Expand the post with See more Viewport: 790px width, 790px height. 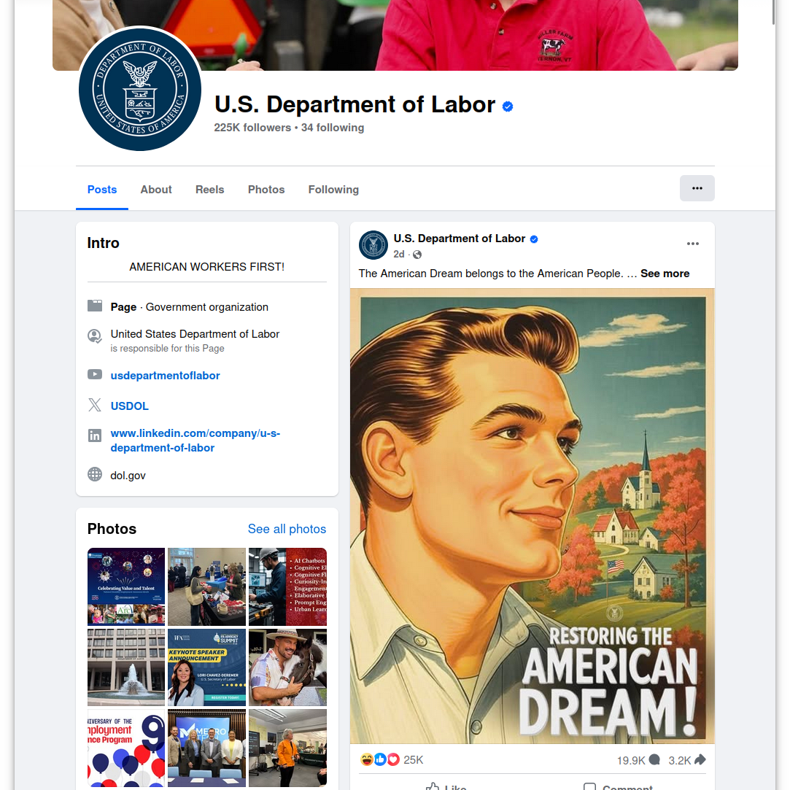pos(665,274)
